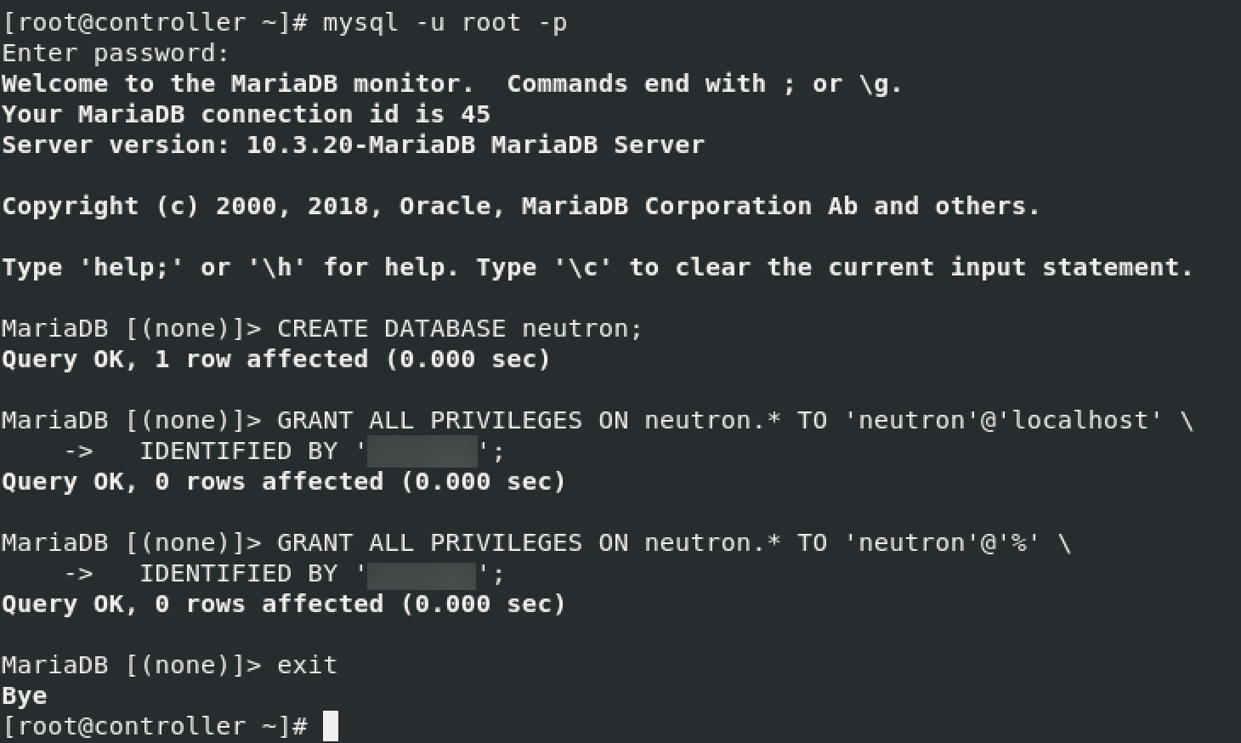
Task: Click the final '[root@controller ~]#' prompt
Action: pyautogui.click(x=155, y=727)
